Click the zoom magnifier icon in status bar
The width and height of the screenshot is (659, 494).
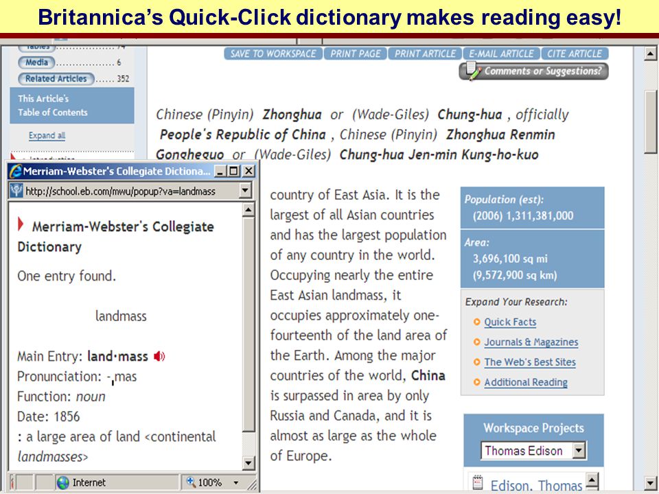191,482
